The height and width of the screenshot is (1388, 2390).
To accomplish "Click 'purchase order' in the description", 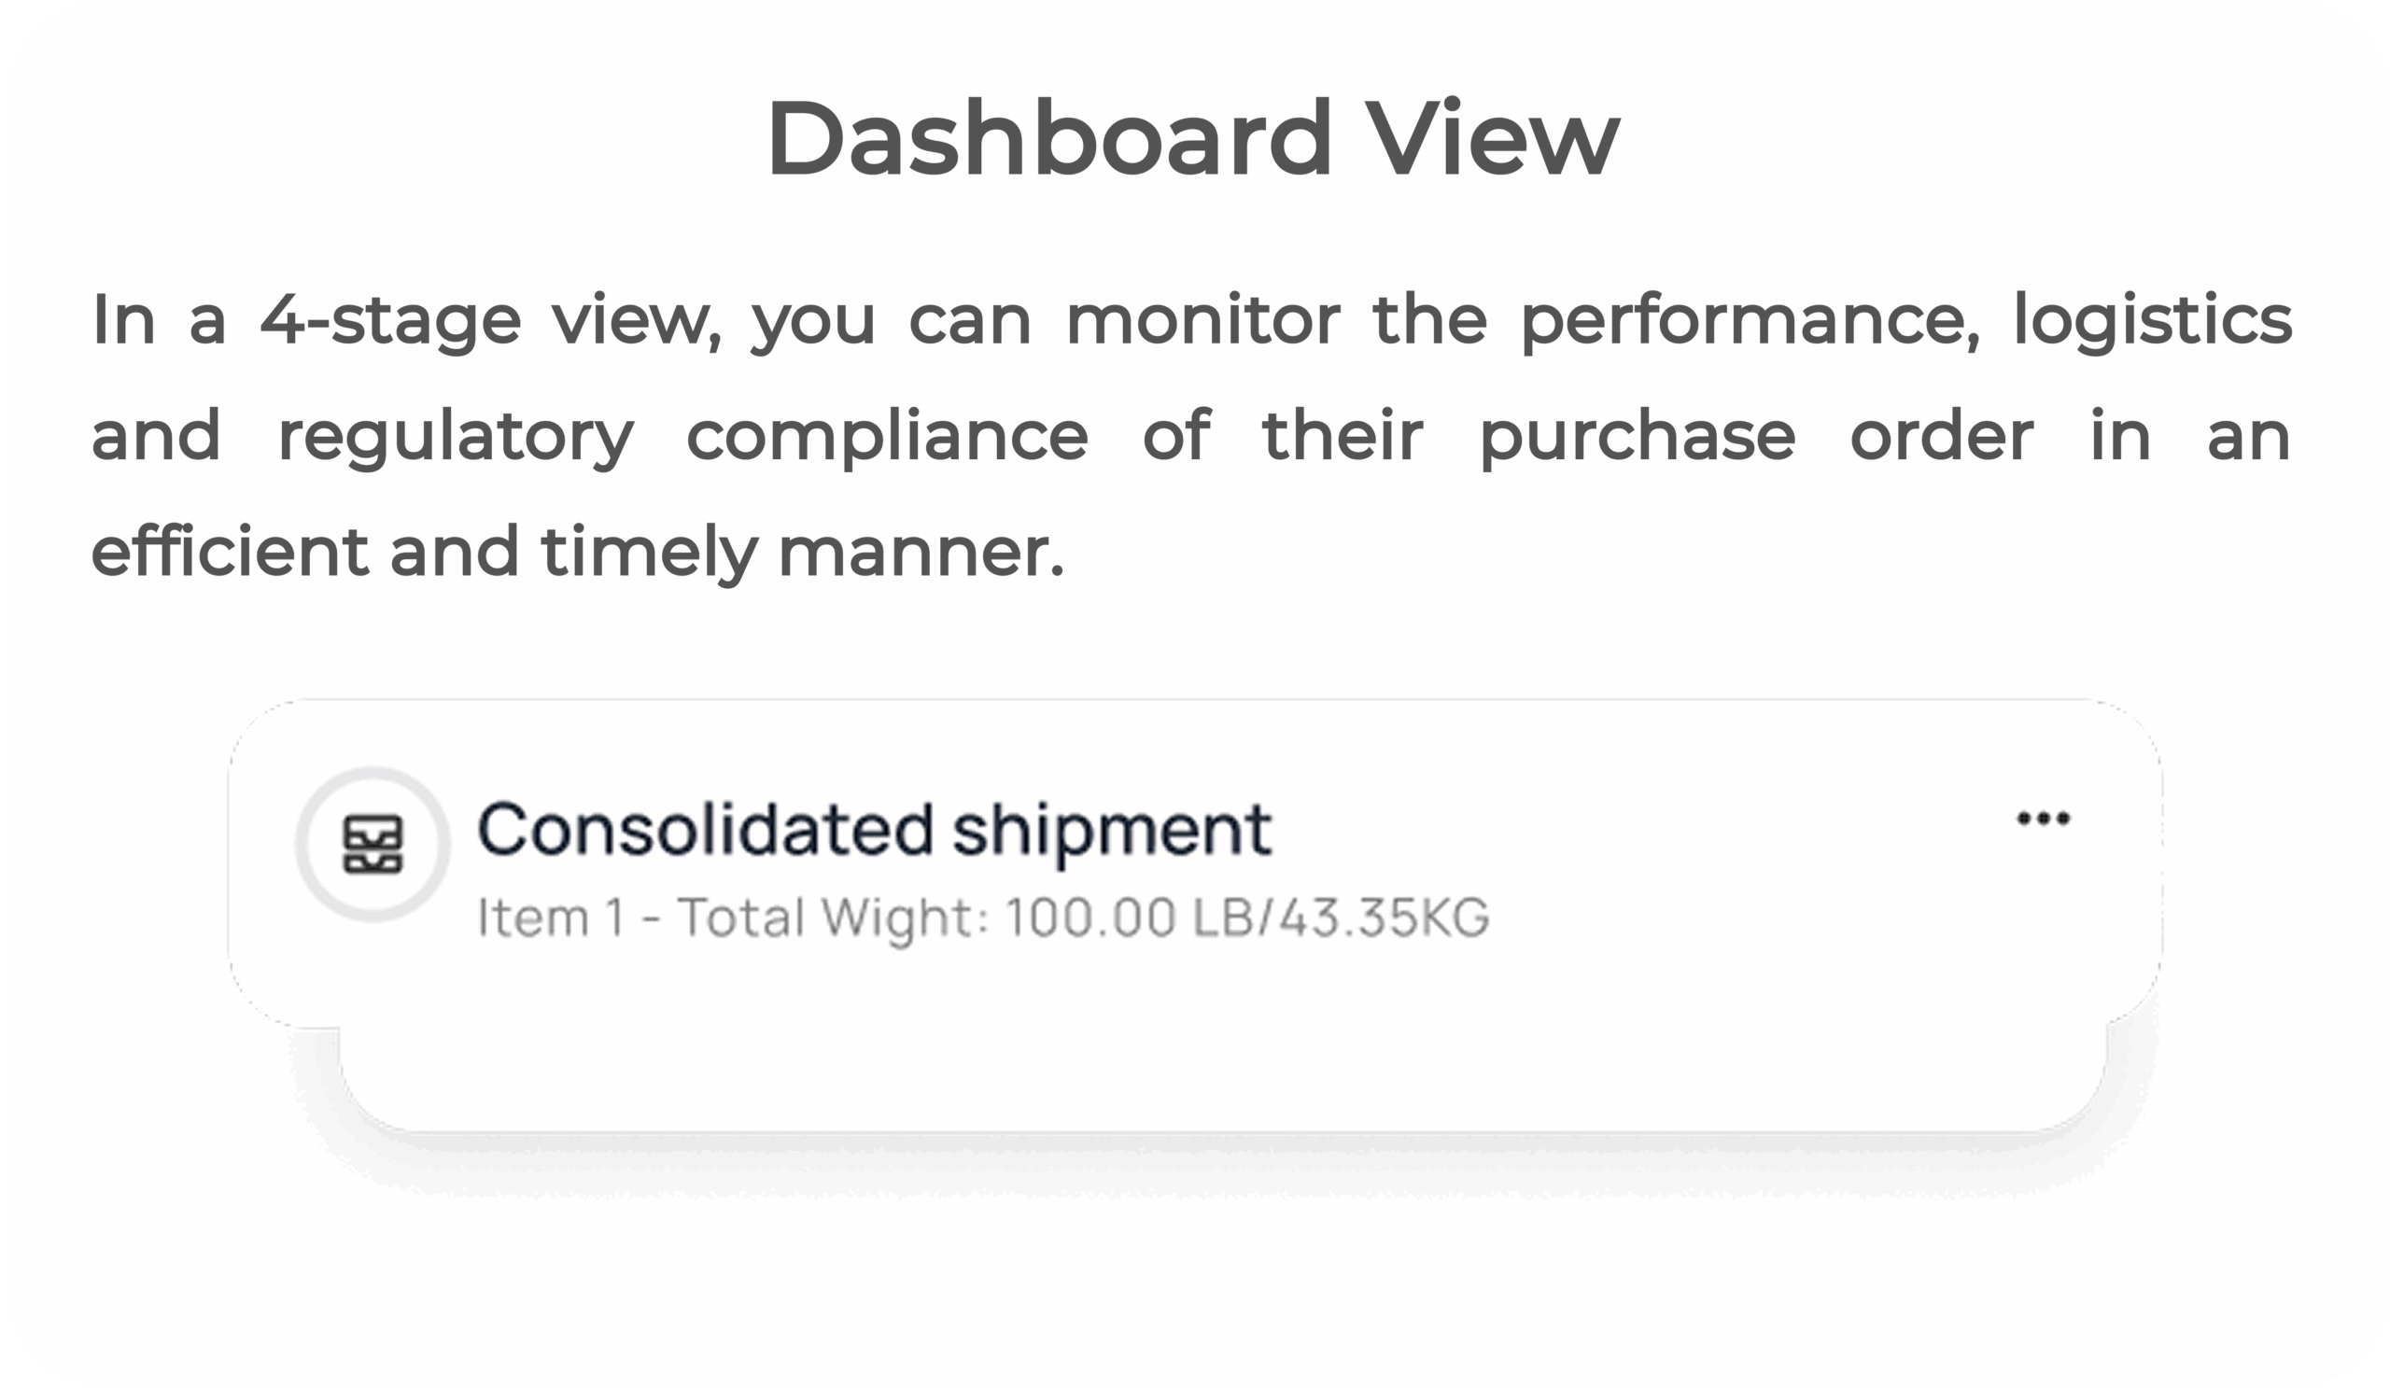I will pos(1756,436).
